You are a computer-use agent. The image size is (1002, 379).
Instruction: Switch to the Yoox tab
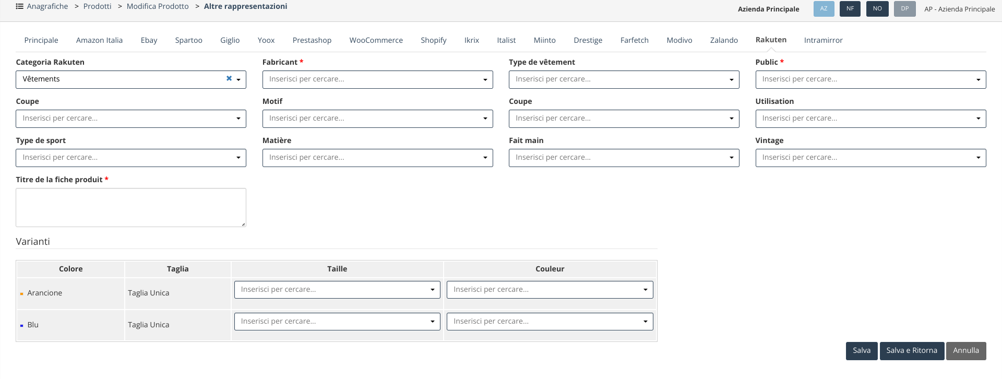[266, 40]
